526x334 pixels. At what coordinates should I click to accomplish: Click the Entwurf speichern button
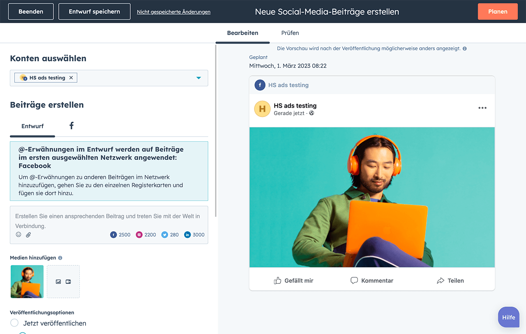coord(95,12)
